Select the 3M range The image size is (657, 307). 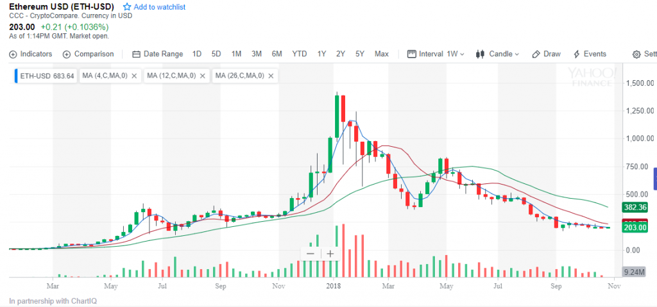(x=257, y=54)
